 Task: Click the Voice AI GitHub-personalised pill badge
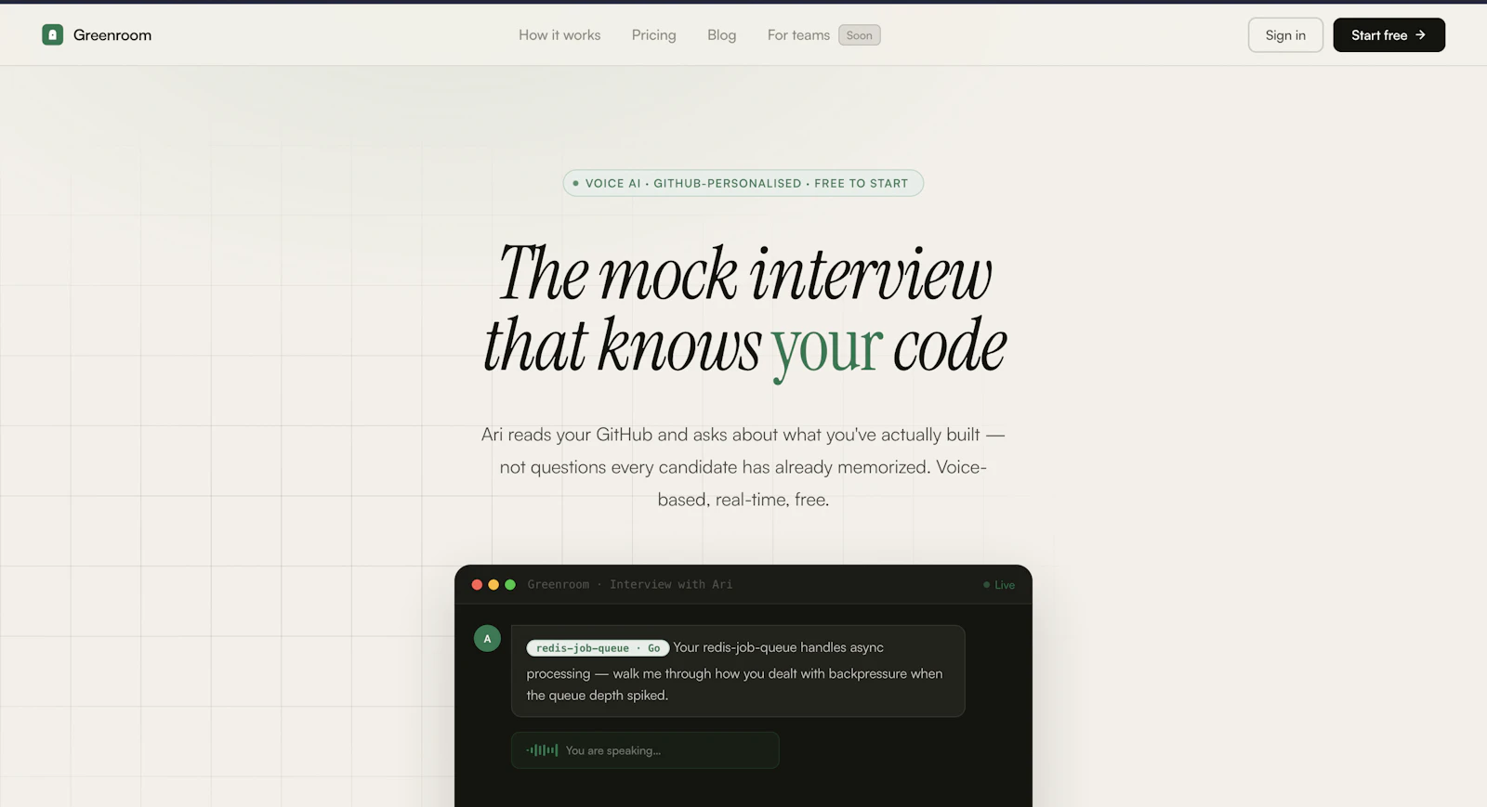point(743,183)
